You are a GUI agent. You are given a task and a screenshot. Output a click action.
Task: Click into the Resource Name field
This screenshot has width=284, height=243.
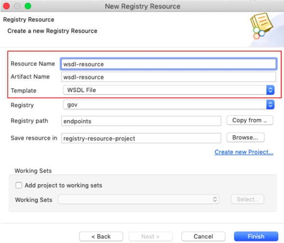click(x=168, y=64)
